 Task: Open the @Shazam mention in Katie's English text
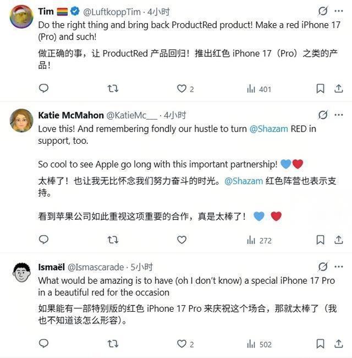(x=269, y=129)
